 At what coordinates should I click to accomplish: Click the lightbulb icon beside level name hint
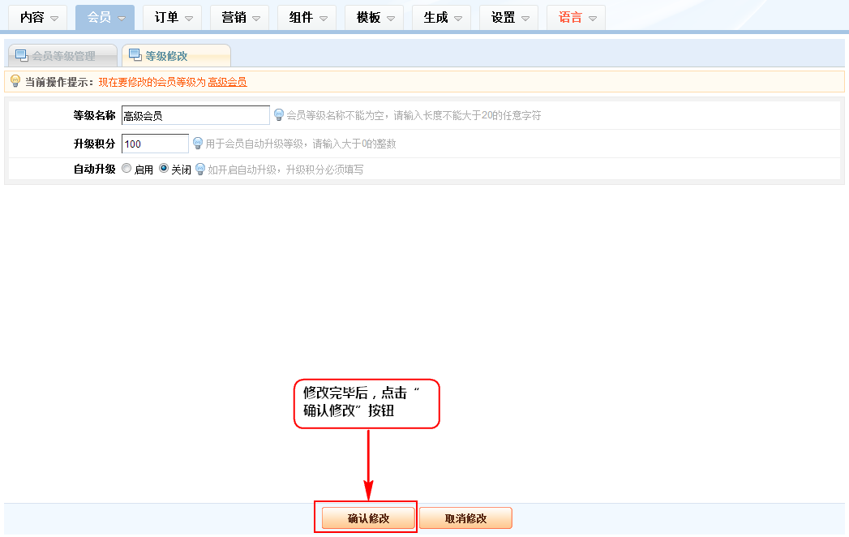coord(278,115)
